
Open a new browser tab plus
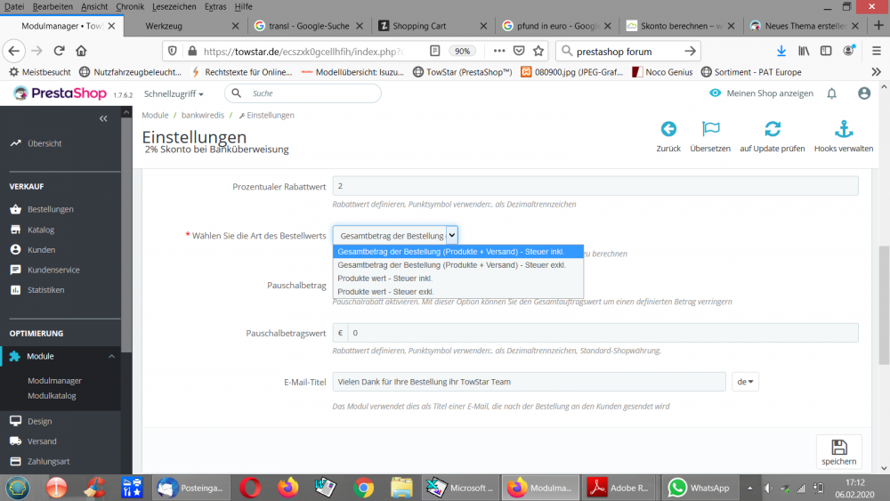[878, 26]
